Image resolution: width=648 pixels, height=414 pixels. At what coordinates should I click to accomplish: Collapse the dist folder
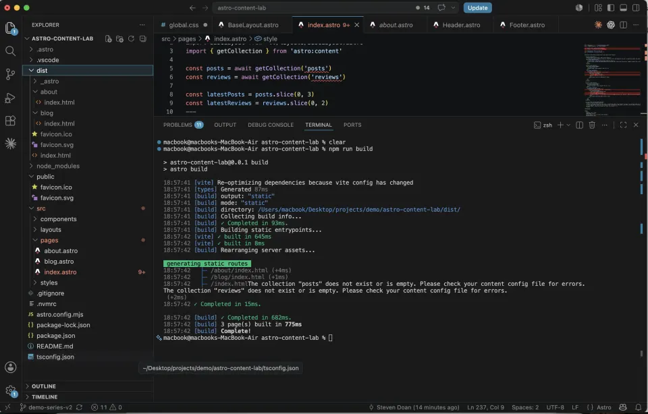coord(88,70)
